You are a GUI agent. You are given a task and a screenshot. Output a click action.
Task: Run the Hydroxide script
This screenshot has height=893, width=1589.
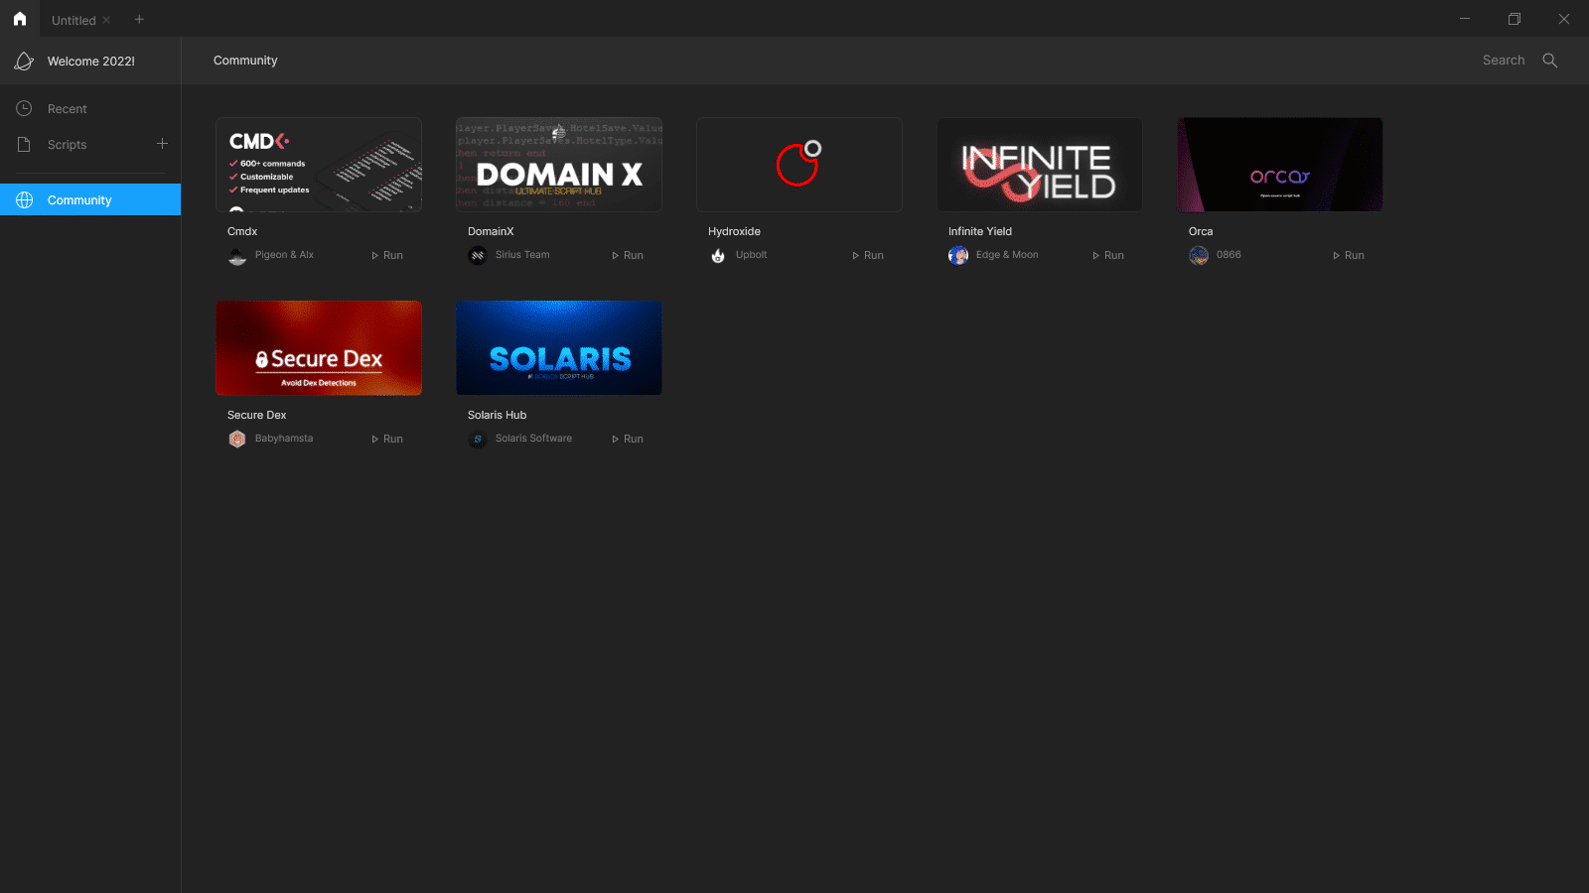(868, 256)
